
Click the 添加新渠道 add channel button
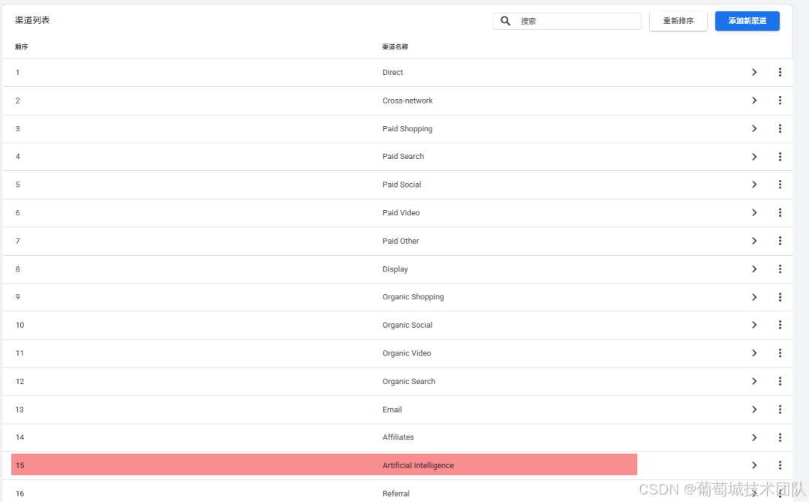(747, 21)
